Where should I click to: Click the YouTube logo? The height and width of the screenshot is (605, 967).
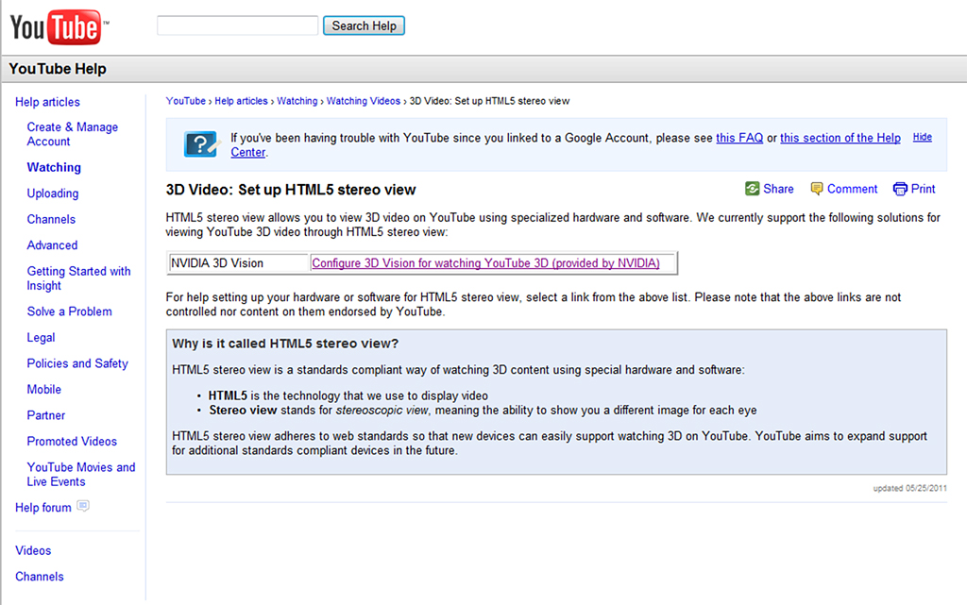click(x=58, y=27)
